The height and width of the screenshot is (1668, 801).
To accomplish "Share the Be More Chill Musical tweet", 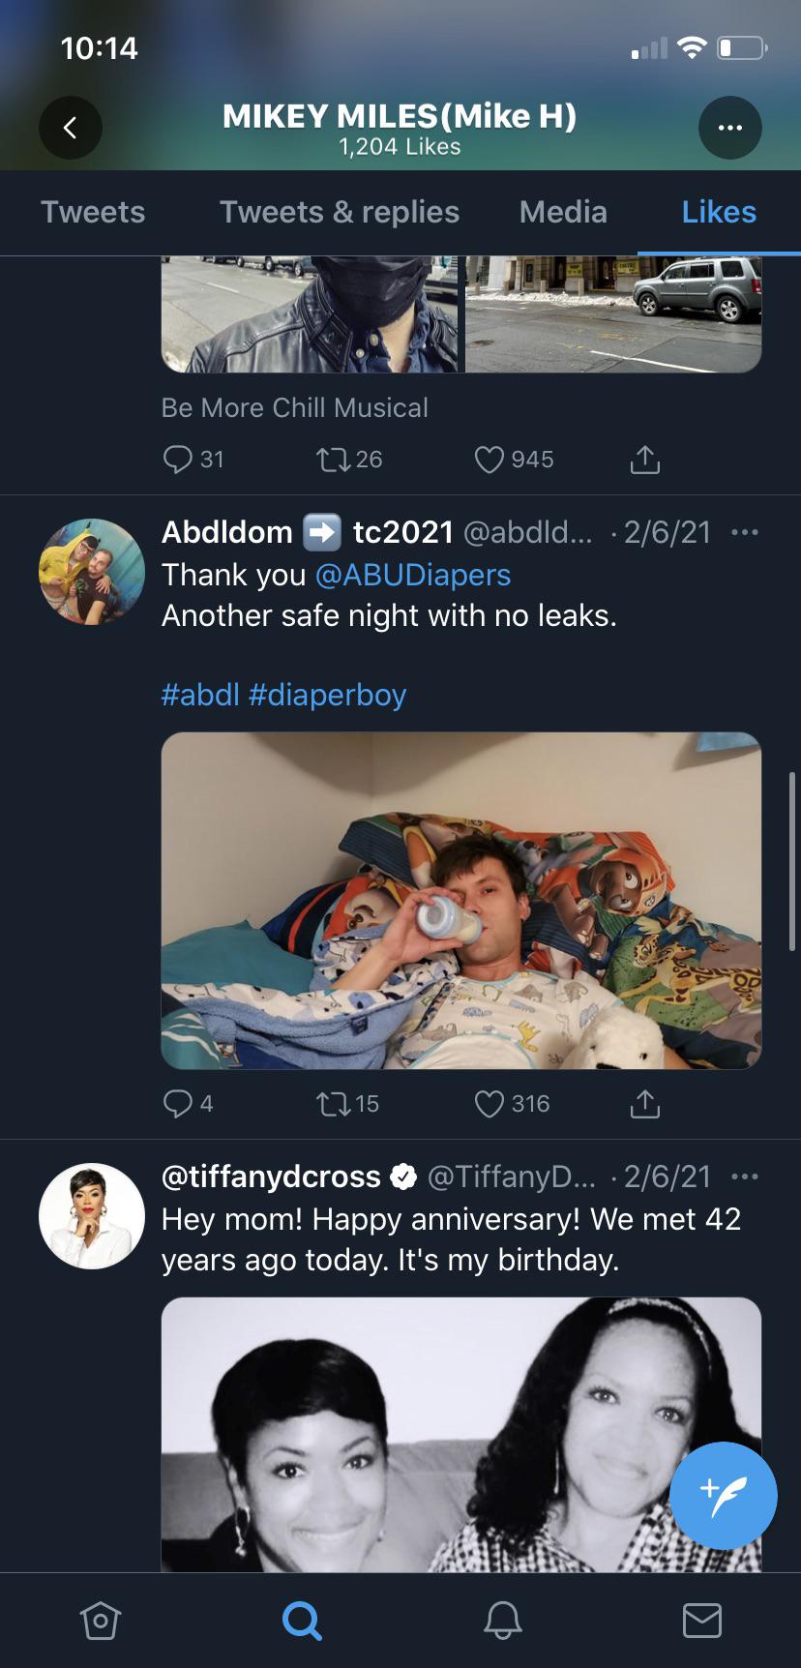I will point(644,461).
